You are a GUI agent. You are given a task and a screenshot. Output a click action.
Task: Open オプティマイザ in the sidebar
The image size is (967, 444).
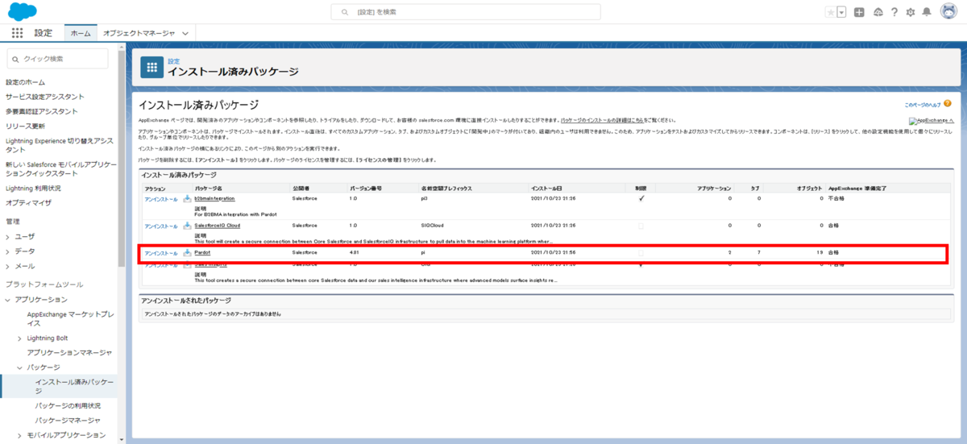tap(28, 202)
